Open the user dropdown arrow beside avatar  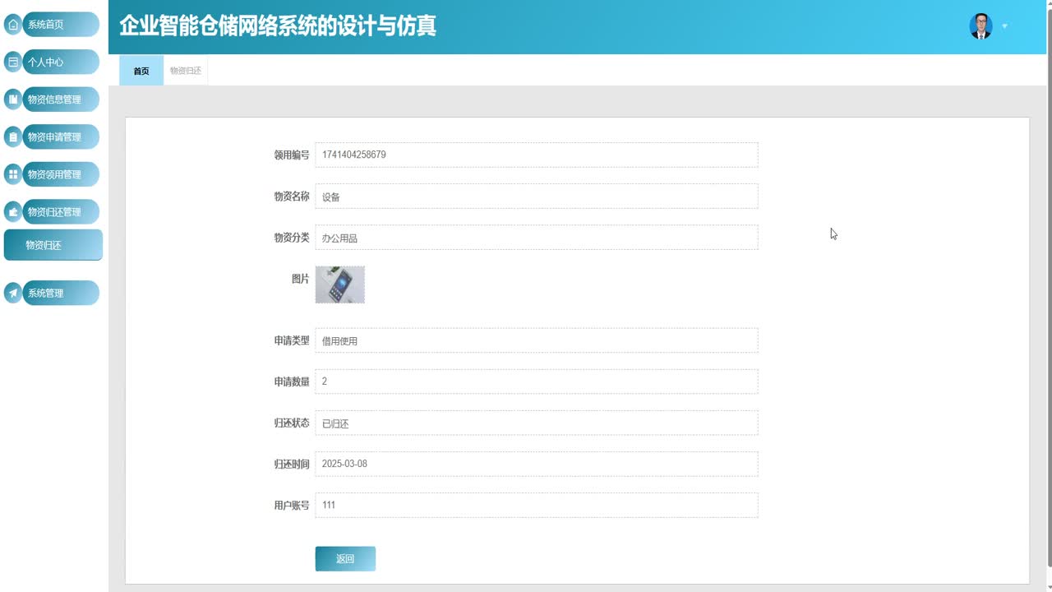1004,26
